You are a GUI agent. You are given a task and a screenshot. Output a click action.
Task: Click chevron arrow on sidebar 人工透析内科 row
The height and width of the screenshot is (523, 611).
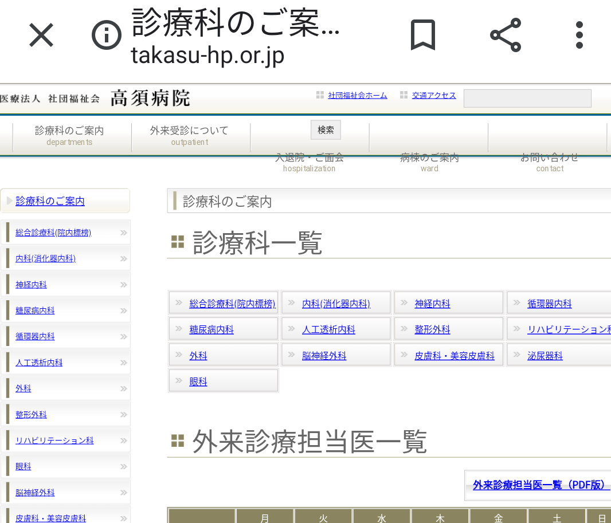(124, 363)
